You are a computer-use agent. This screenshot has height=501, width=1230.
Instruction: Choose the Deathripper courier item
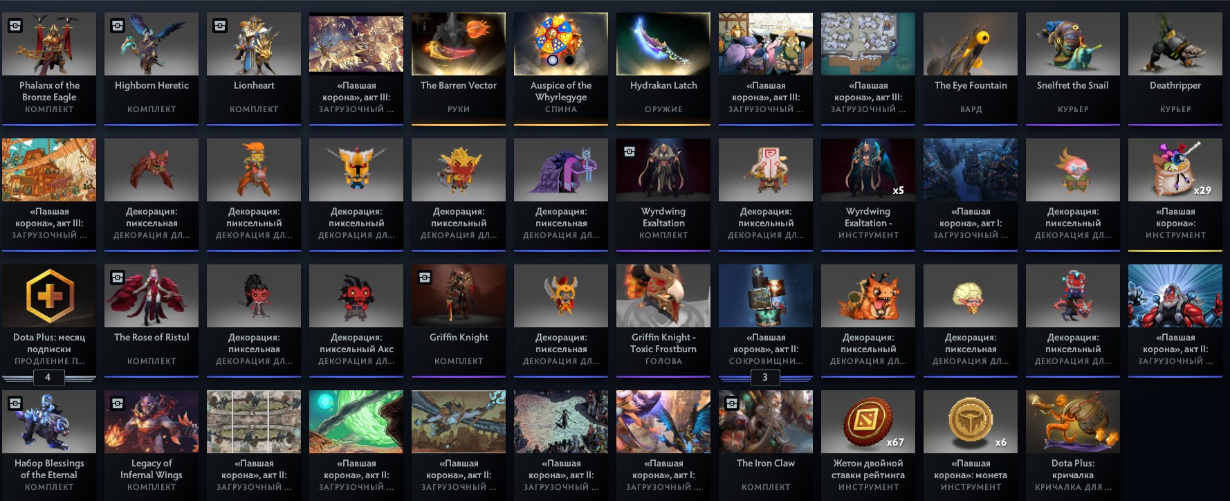click(x=1175, y=68)
